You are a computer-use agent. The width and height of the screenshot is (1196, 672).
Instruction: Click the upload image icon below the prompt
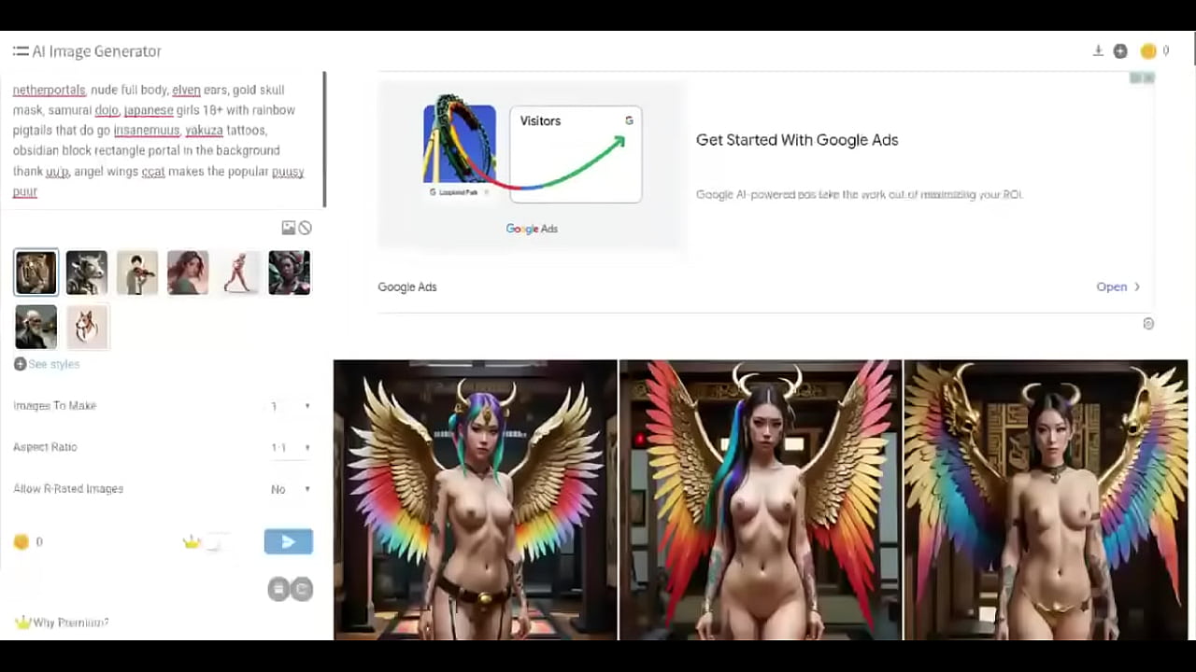coord(289,228)
